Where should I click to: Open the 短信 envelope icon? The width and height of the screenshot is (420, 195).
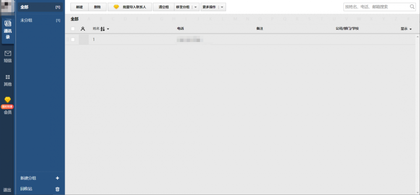click(x=8, y=53)
